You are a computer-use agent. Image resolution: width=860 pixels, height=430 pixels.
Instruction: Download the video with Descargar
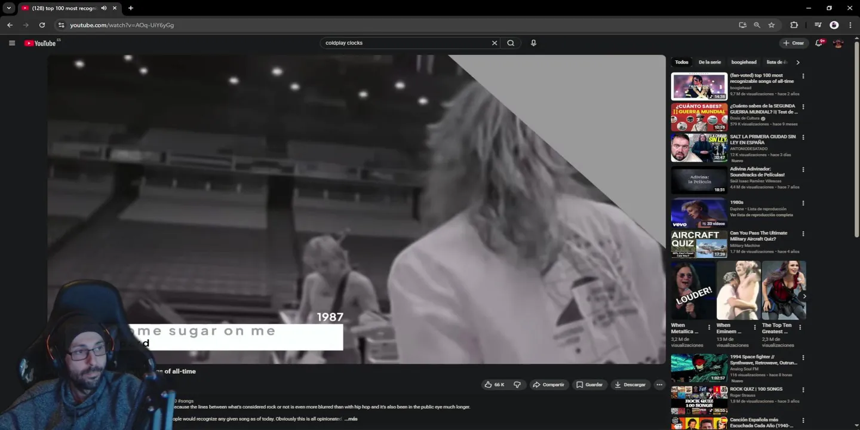630,385
